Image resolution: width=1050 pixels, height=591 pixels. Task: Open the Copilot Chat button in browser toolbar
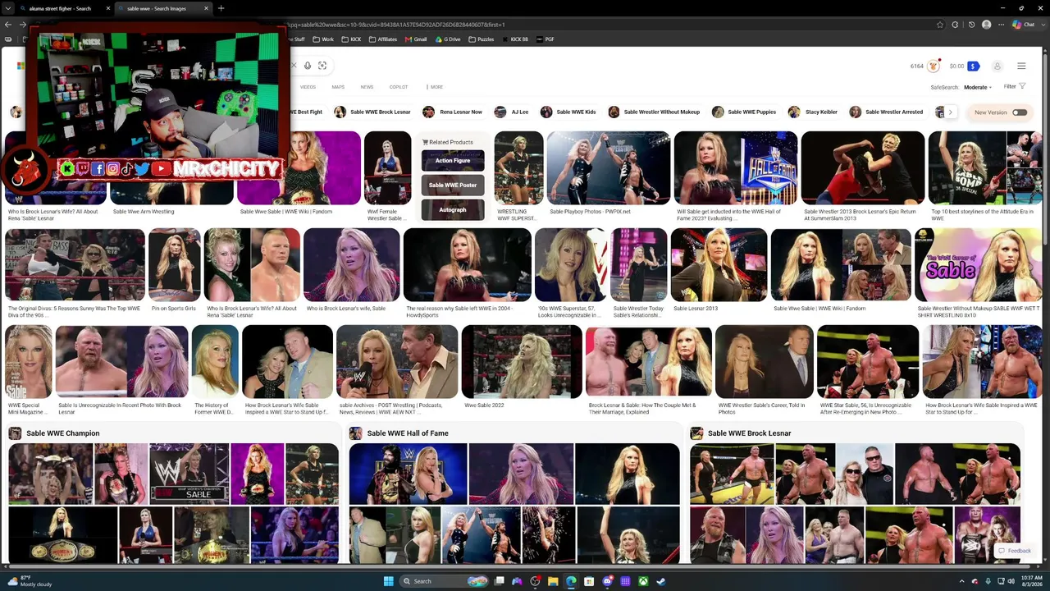[x=1023, y=25]
